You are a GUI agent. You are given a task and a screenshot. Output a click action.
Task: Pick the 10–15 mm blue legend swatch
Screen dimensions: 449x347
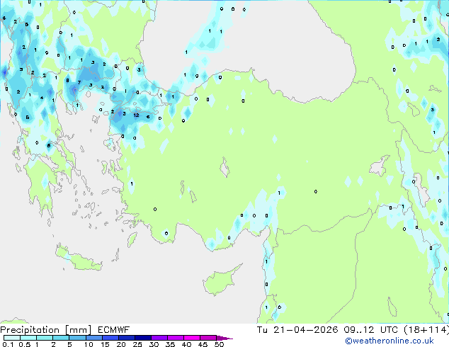pos(93,338)
